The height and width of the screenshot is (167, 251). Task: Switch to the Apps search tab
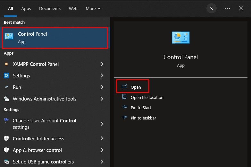(x=26, y=9)
